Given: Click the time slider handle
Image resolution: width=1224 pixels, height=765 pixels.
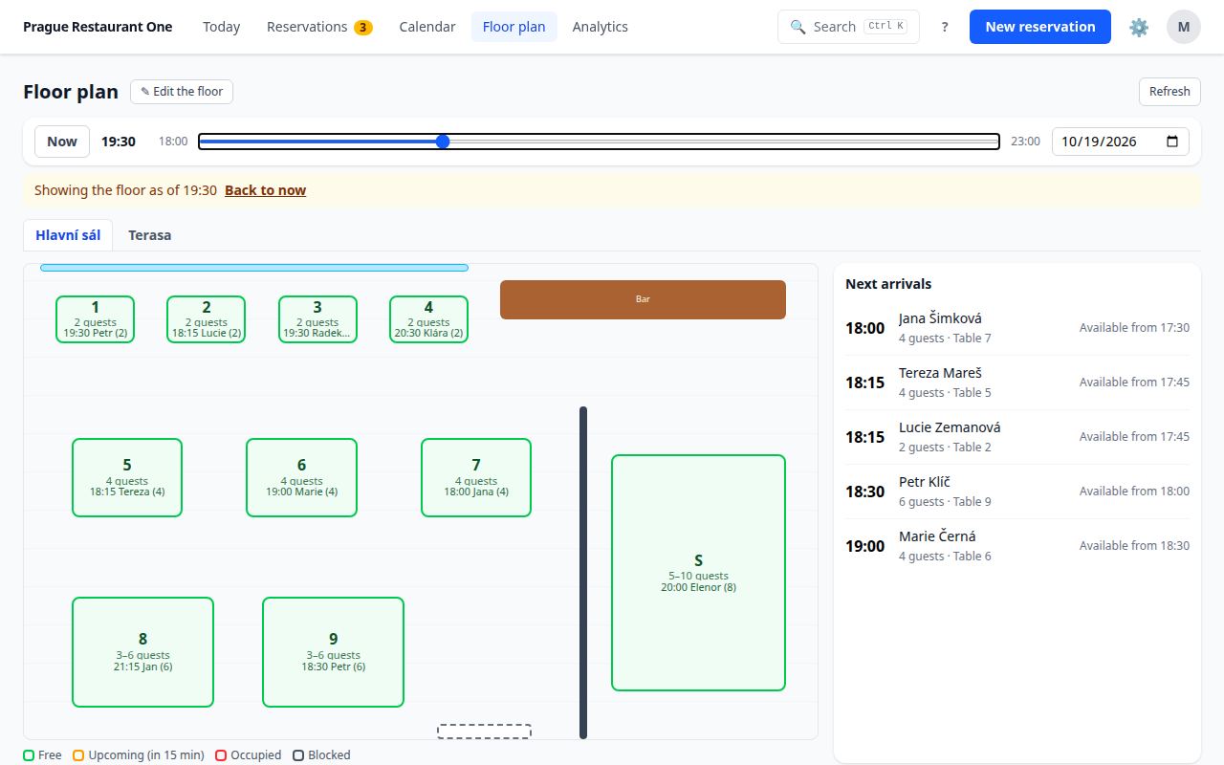Looking at the screenshot, I should (443, 142).
